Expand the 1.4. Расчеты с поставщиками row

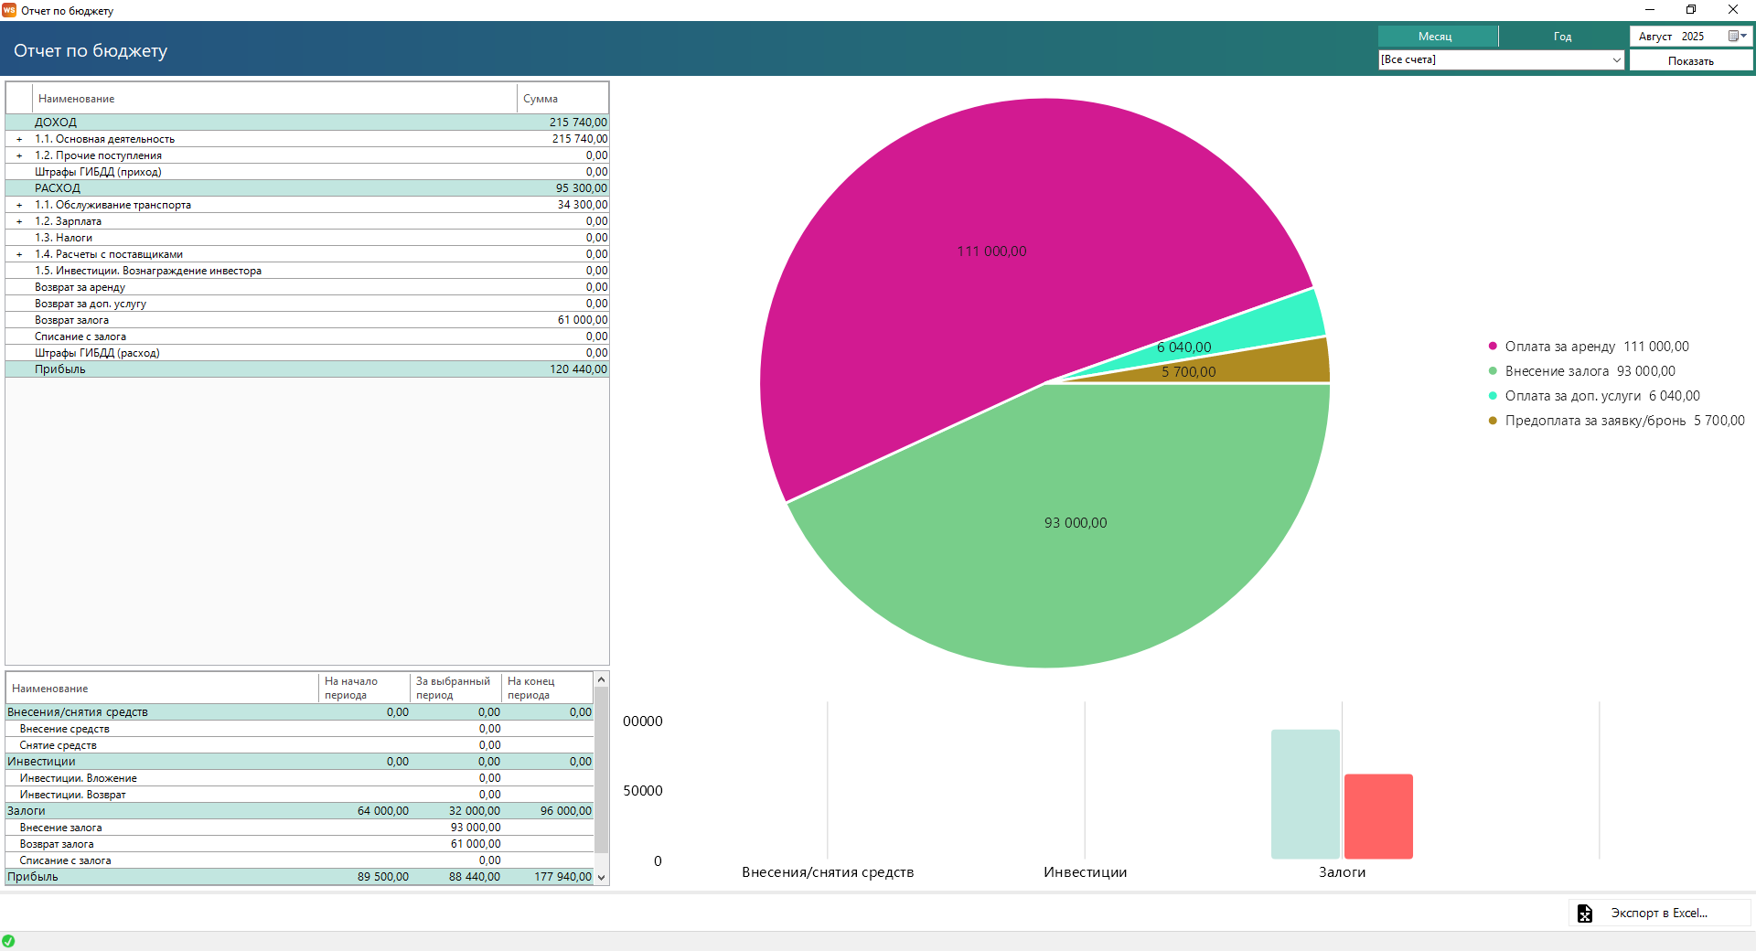pyautogui.click(x=19, y=255)
